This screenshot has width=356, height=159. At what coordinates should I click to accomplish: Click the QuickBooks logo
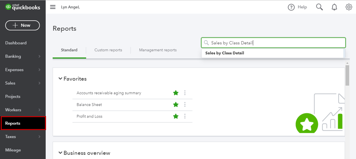point(23,7)
